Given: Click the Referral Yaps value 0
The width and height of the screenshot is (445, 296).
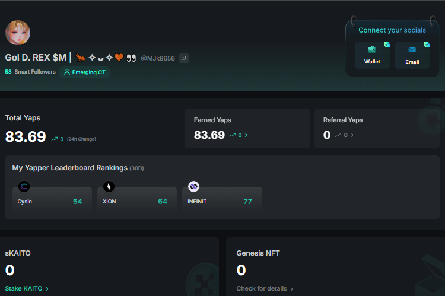Looking at the screenshot, I should click(x=327, y=135).
